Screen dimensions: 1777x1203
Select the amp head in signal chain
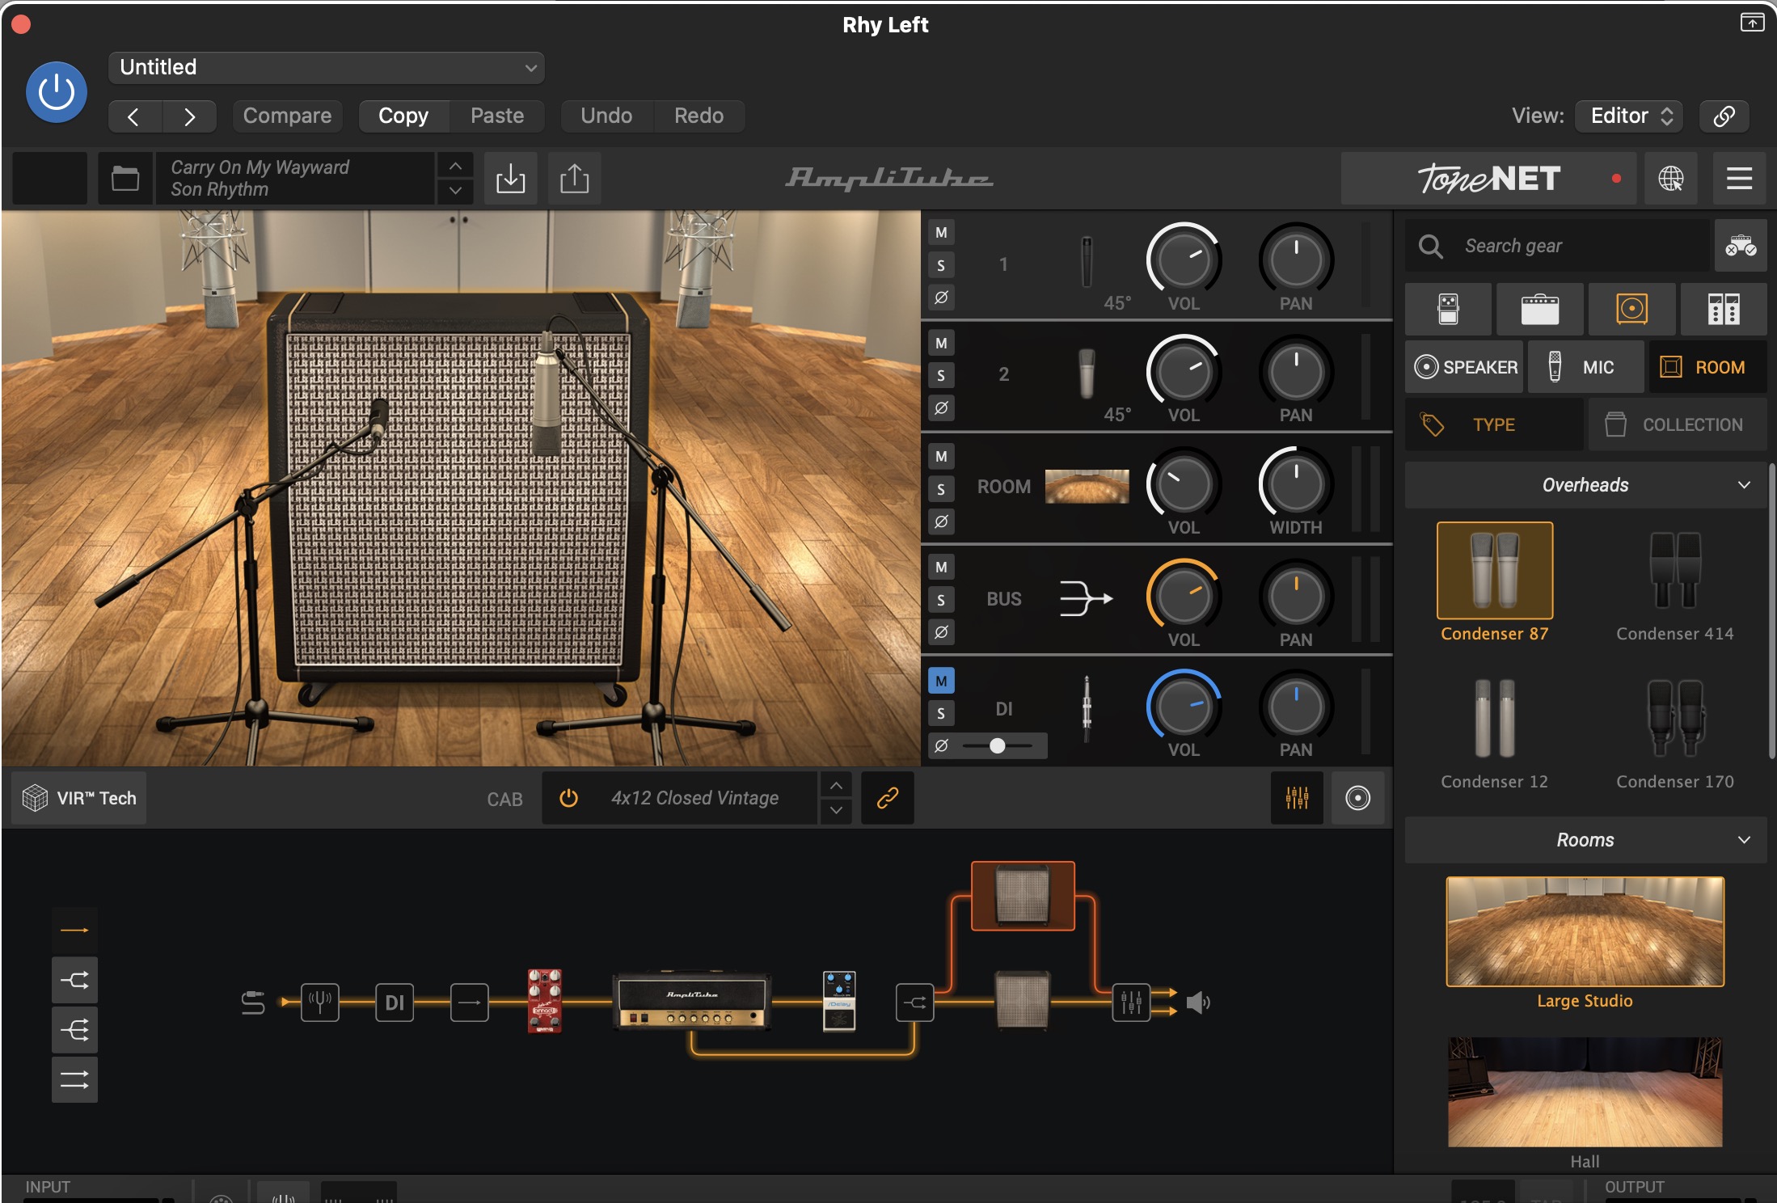(x=692, y=1001)
